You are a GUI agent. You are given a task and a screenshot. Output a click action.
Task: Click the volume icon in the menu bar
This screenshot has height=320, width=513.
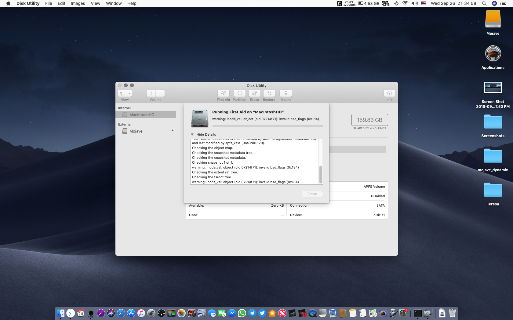click(x=414, y=3)
